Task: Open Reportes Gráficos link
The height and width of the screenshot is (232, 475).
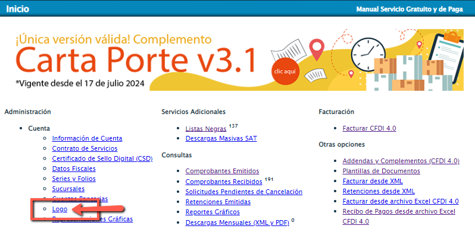Action: [212, 212]
